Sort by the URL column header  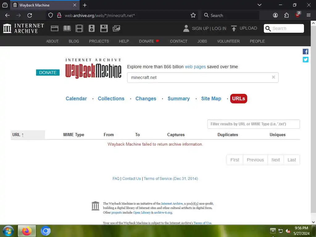tap(28, 135)
